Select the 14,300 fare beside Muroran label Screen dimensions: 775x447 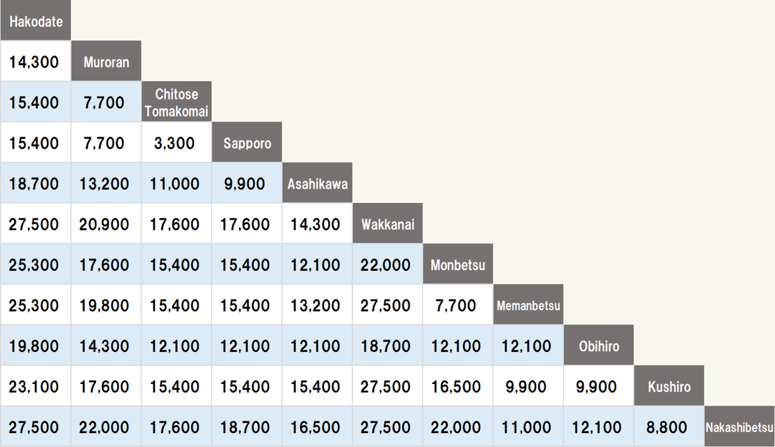34,62
